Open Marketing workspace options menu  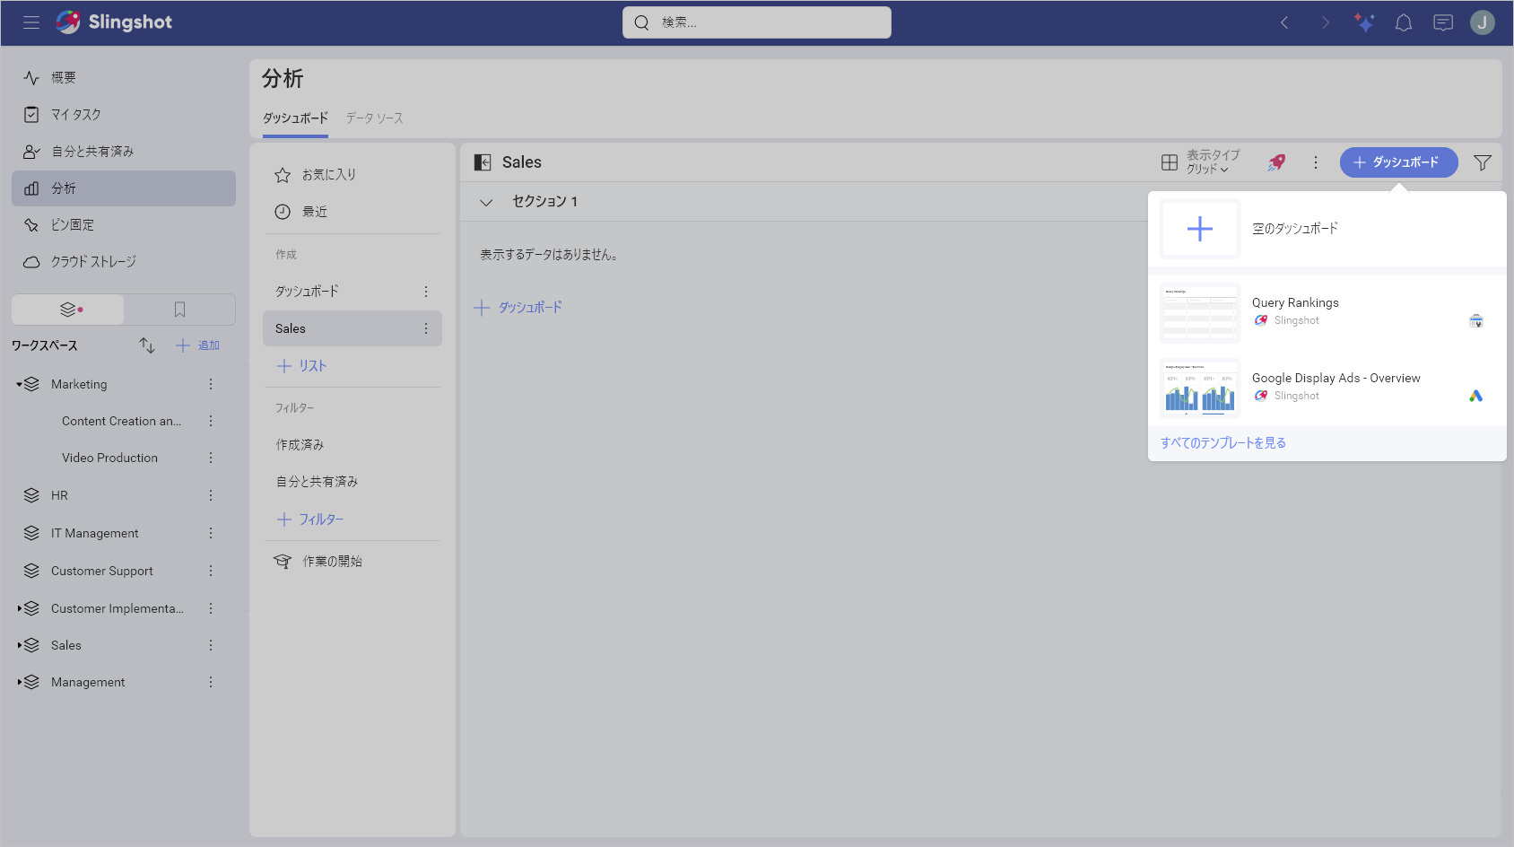[211, 384]
